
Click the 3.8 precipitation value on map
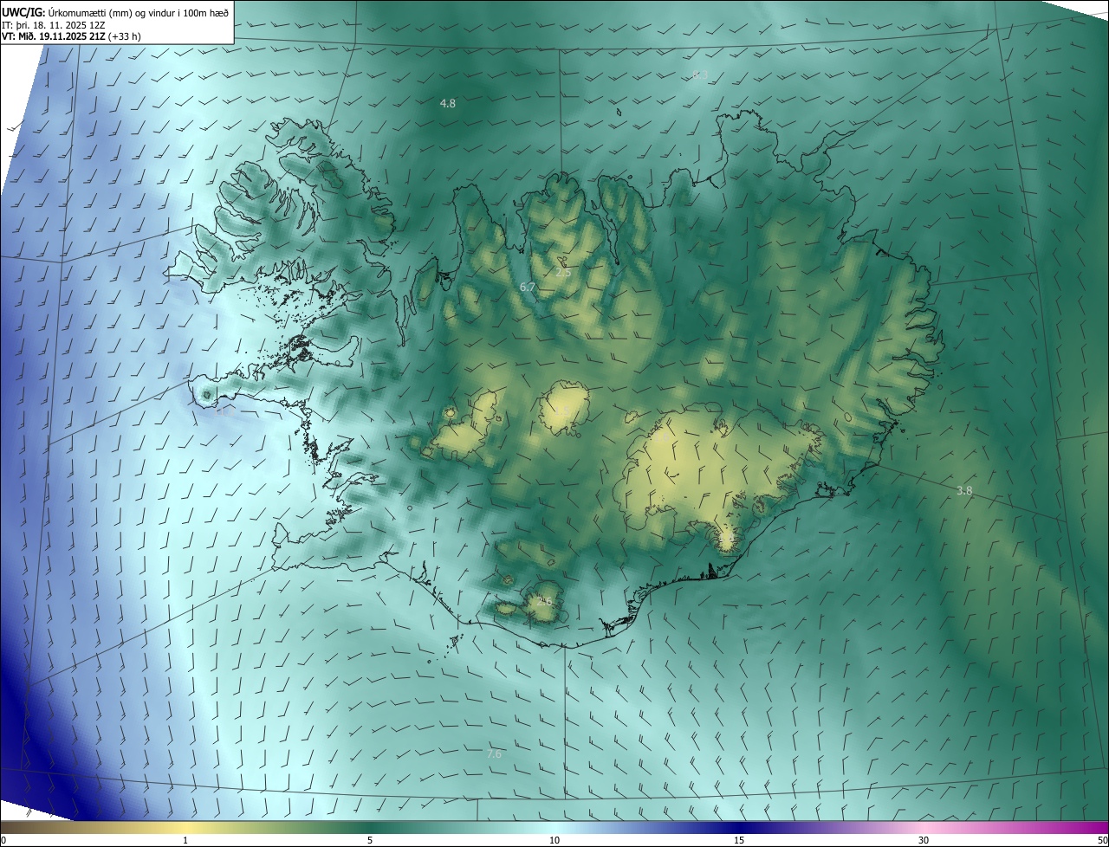[x=964, y=490]
